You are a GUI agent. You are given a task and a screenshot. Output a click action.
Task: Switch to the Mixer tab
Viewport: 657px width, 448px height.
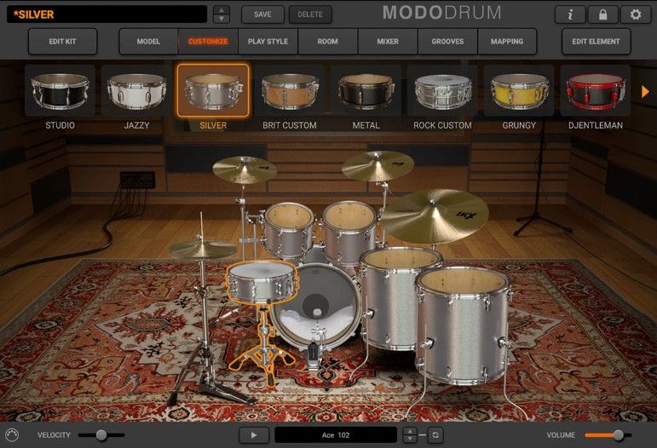388,41
